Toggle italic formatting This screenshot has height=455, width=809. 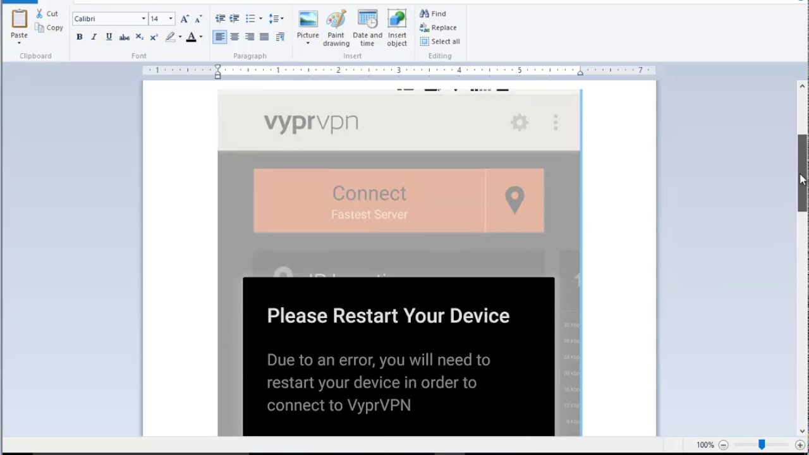[94, 37]
